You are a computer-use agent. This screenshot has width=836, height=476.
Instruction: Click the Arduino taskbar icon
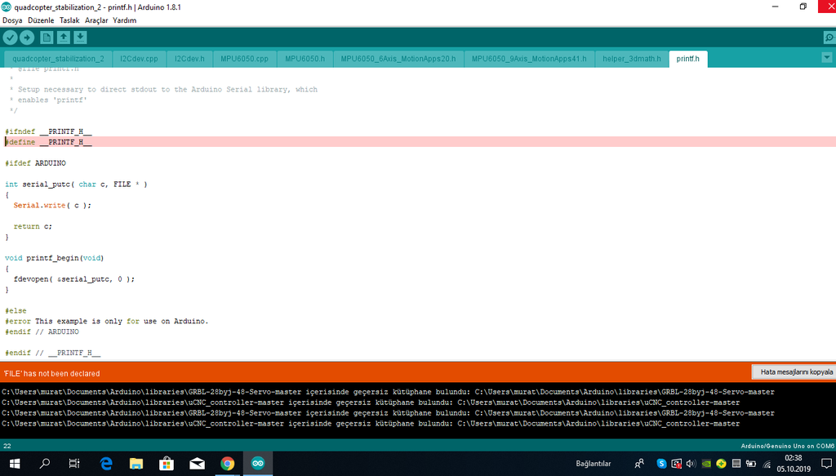click(x=258, y=464)
